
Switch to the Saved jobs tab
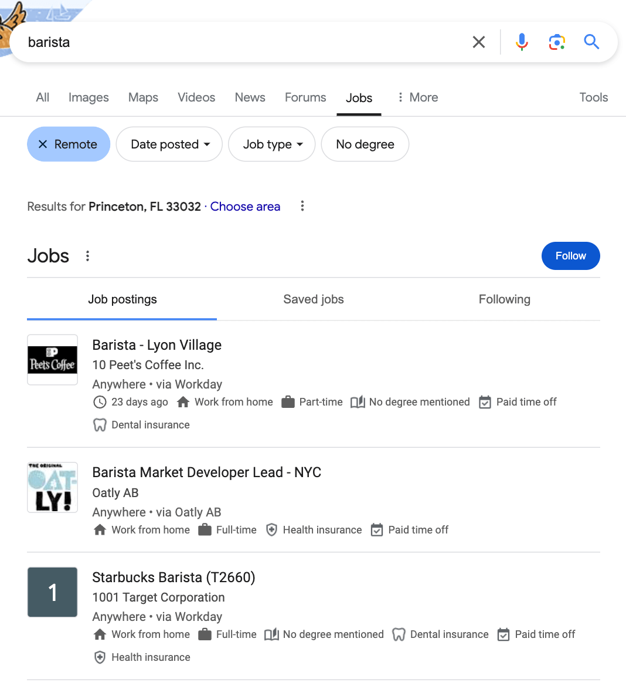[314, 299]
